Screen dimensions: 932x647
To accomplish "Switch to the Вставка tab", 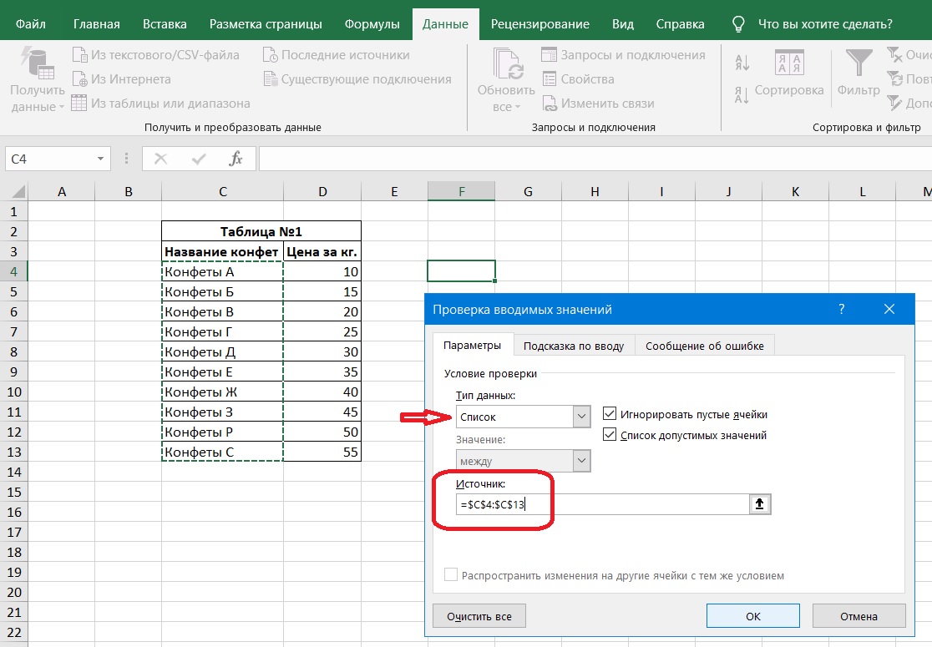I will click(x=165, y=23).
